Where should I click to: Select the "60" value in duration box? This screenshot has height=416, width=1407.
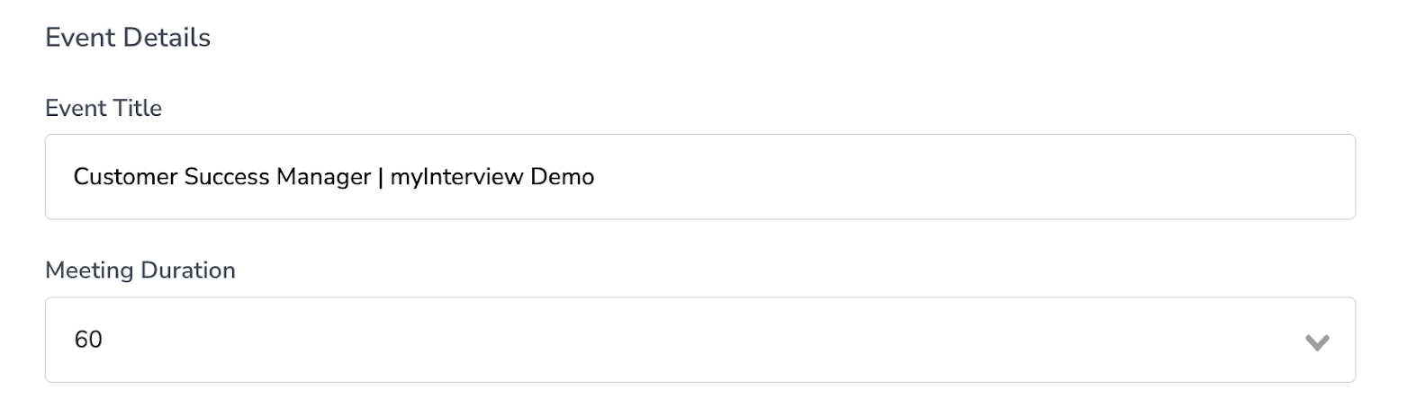click(88, 341)
